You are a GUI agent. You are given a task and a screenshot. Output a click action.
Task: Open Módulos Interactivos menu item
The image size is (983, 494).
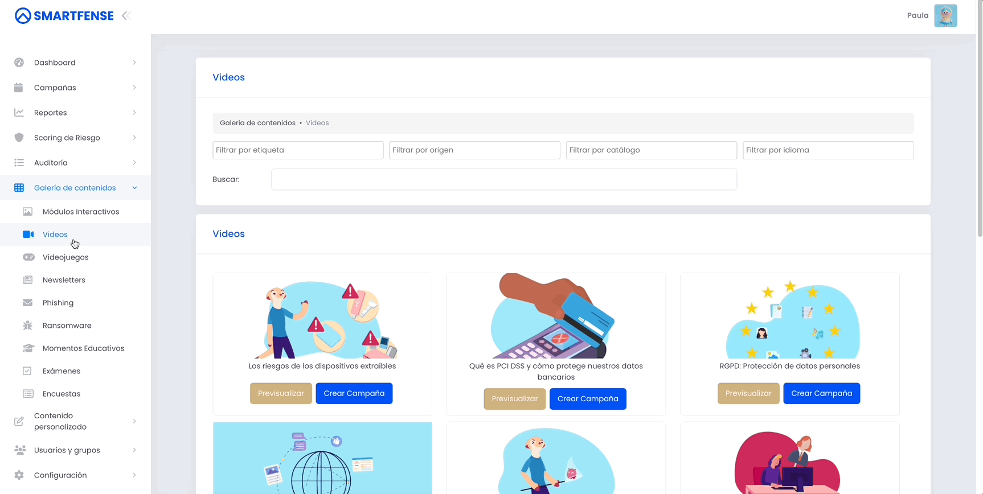coord(75,212)
